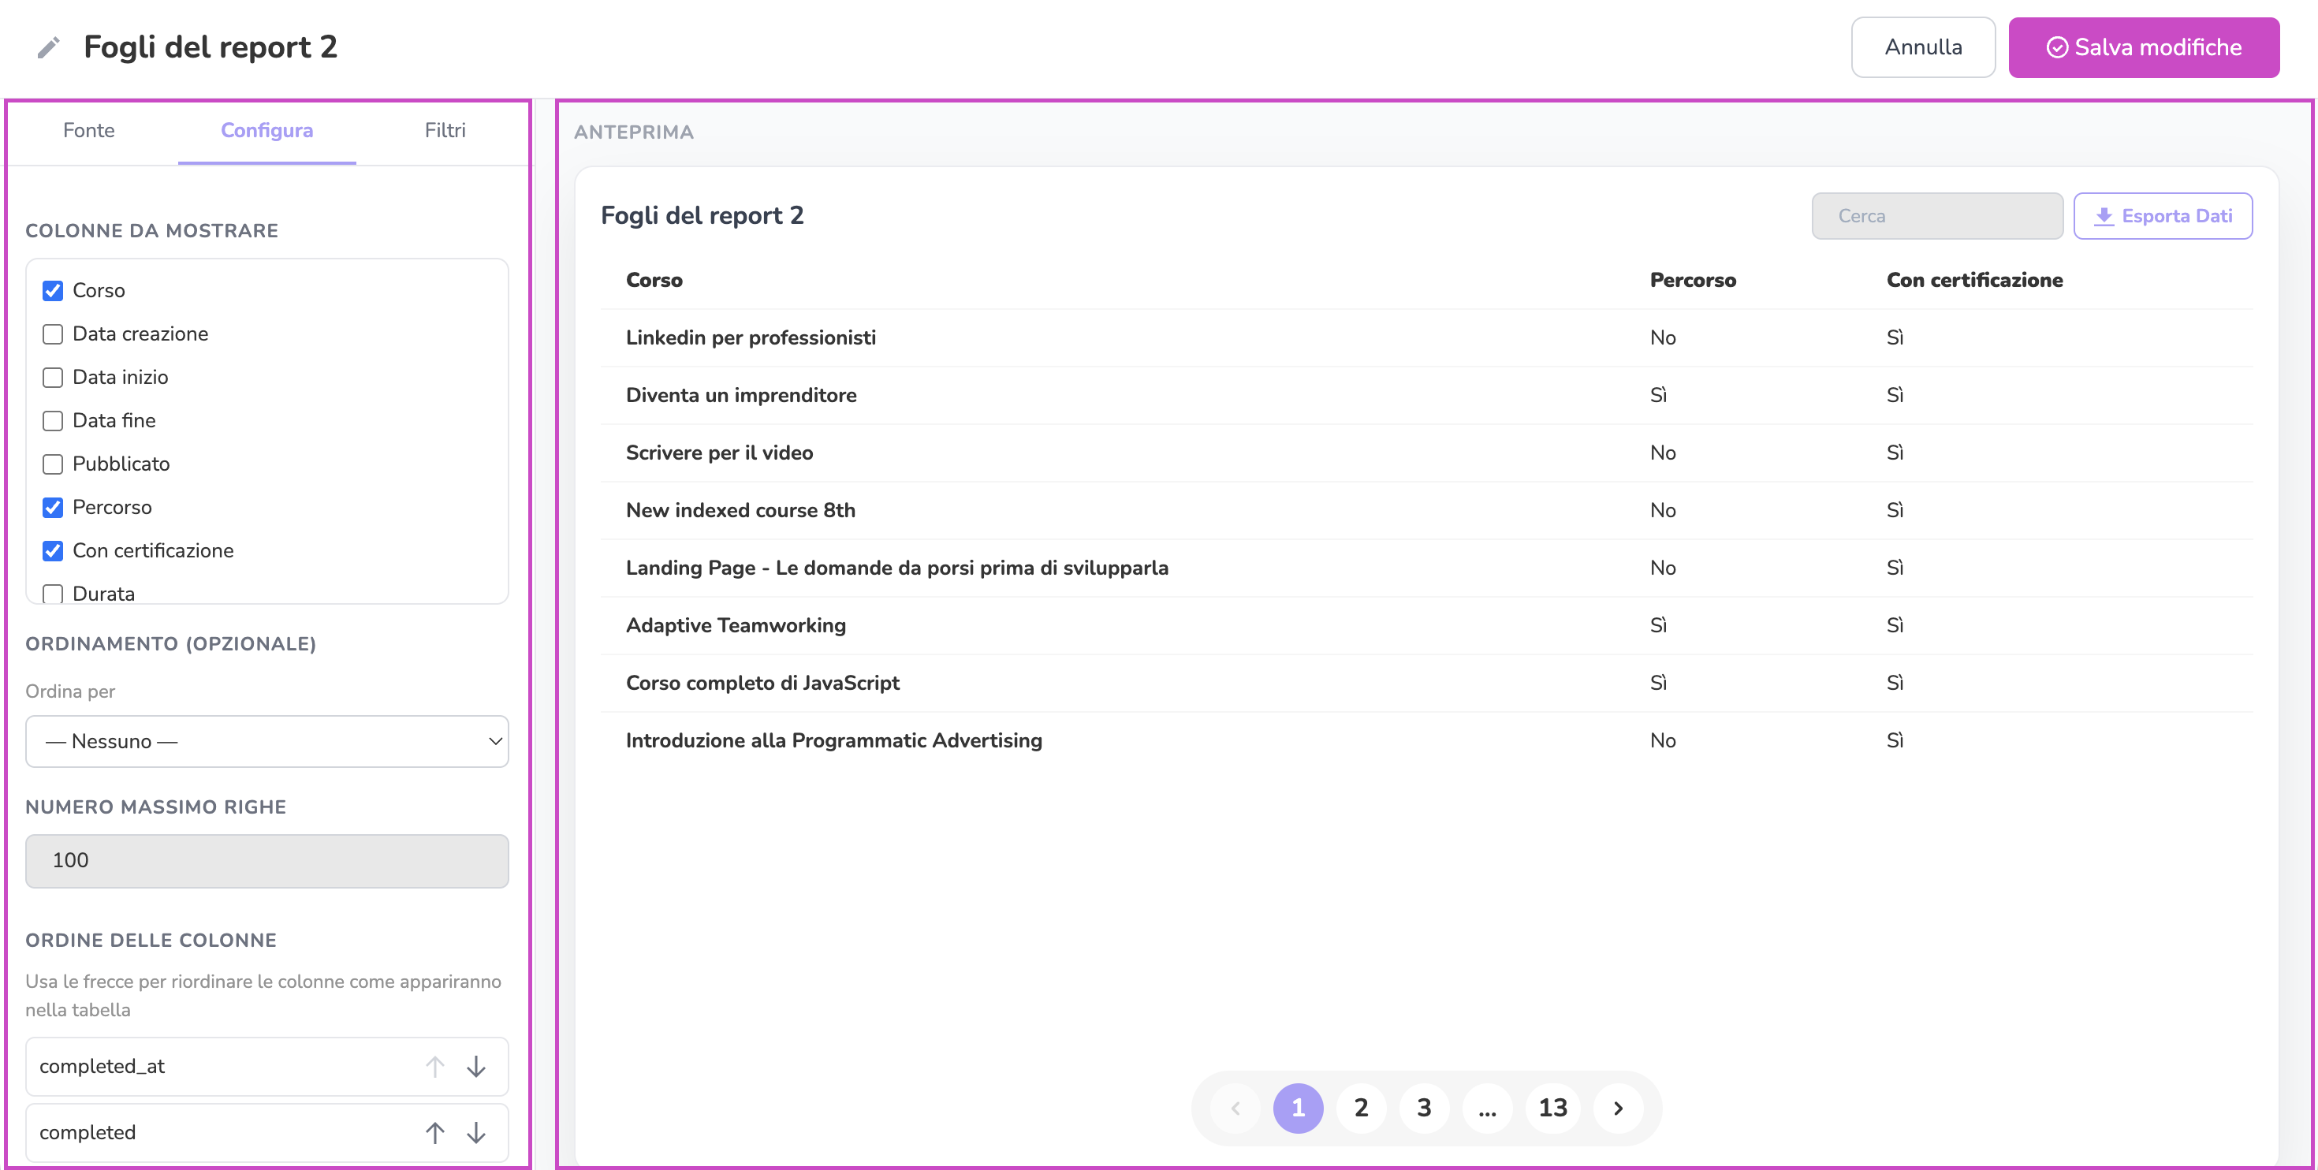This screenshot has height=1170, width=2318.
Task: Uncheck the Percorso checkbox
Action: [53, 507]
